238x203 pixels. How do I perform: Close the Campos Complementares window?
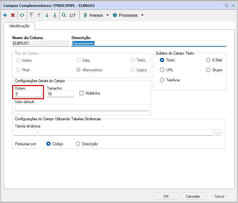tap(233, 6)
